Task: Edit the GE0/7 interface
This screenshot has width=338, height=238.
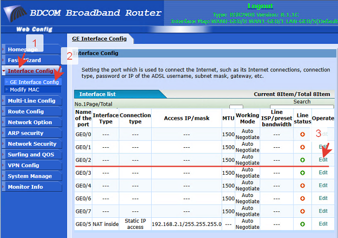Action: (x=323, y=211)
